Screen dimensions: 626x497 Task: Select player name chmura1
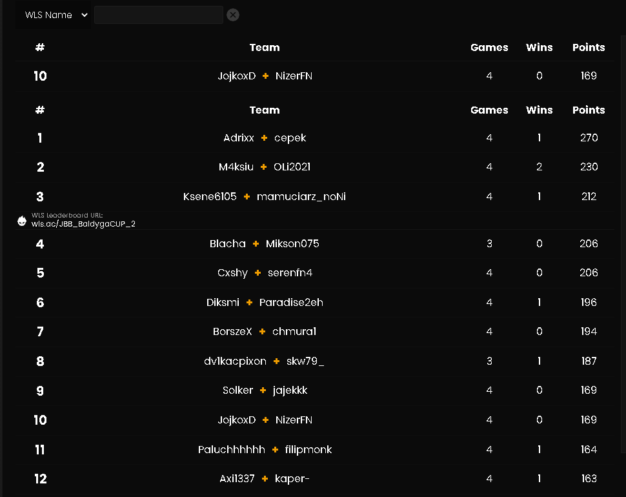click(x=294, y=331)
